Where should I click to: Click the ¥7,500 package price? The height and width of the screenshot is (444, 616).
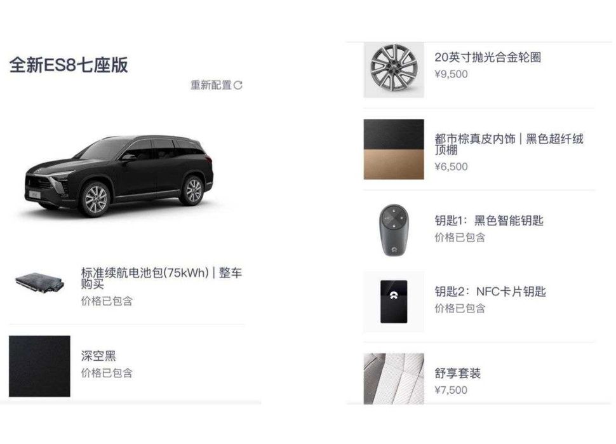click(x=451, y=390)
